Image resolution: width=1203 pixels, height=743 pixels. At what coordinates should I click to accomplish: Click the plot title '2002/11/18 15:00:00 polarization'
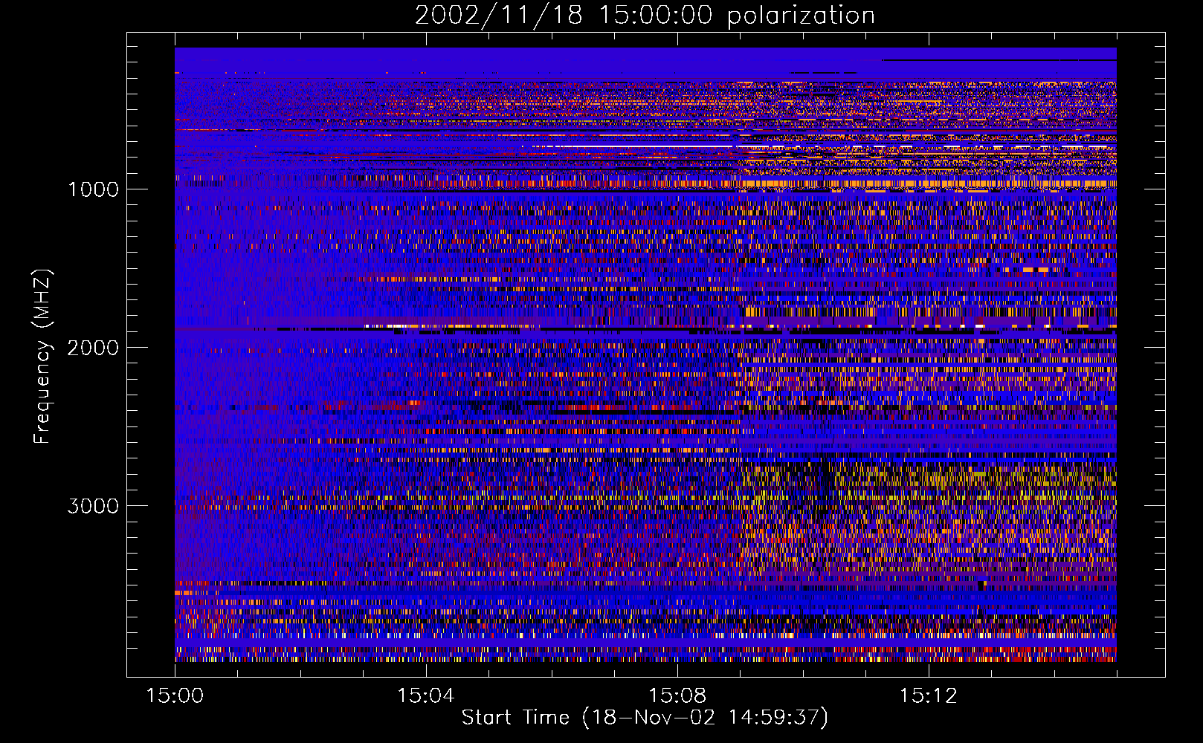645,16
